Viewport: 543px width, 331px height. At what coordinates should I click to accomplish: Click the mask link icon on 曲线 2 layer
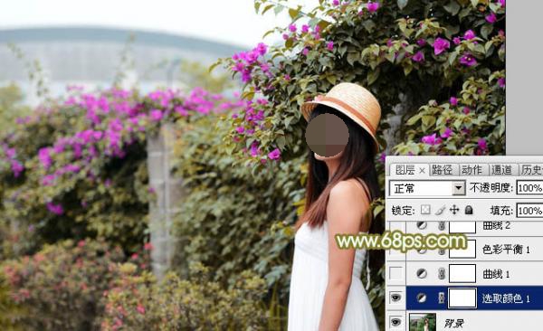(442, 226)
